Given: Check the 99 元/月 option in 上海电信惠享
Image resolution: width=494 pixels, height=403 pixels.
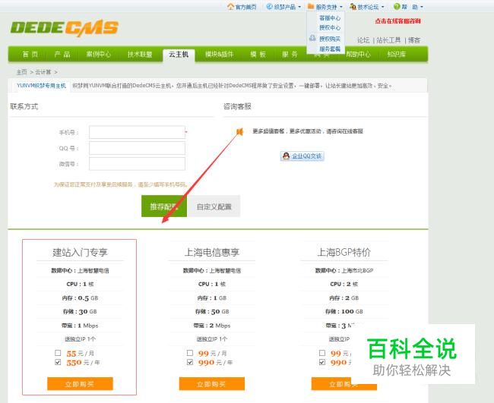Looking at the screenshot, I should point(190,353).
